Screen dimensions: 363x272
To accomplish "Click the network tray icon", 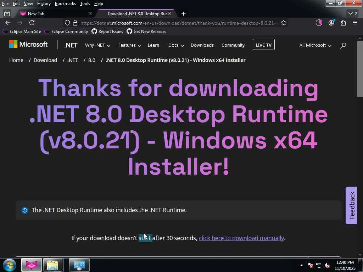I will click(x=319, y=265).
